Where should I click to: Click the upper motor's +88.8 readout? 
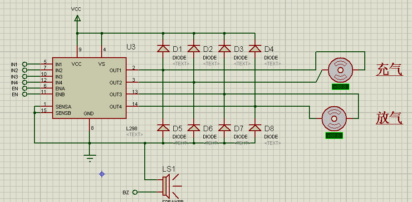point(340,87)
